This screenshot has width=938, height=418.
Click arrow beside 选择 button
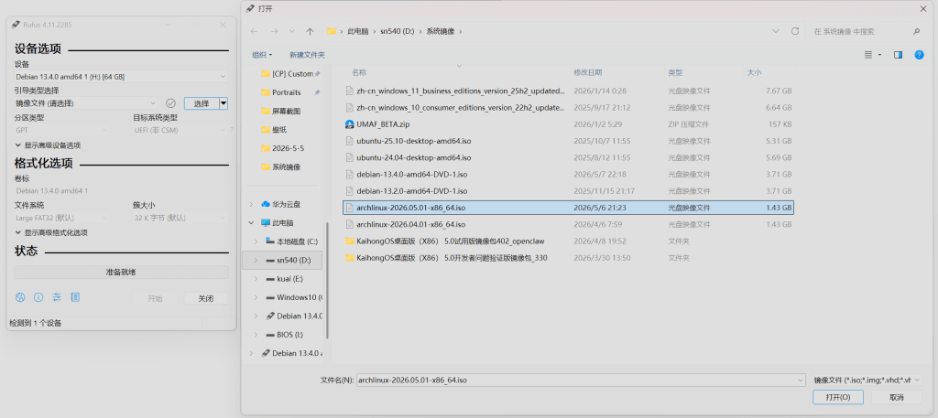[x=224, y=103]
